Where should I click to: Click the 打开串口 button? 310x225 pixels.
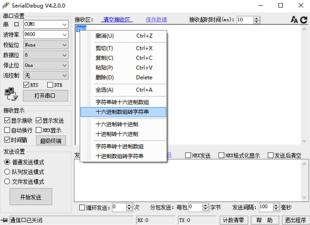tap(46, 96)
